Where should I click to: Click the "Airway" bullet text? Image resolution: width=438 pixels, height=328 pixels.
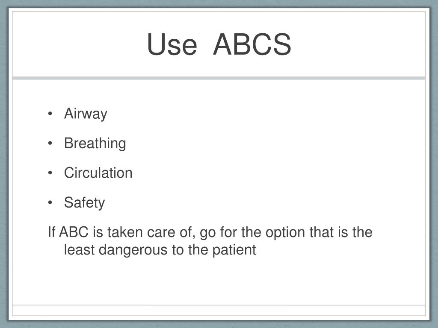86,114
